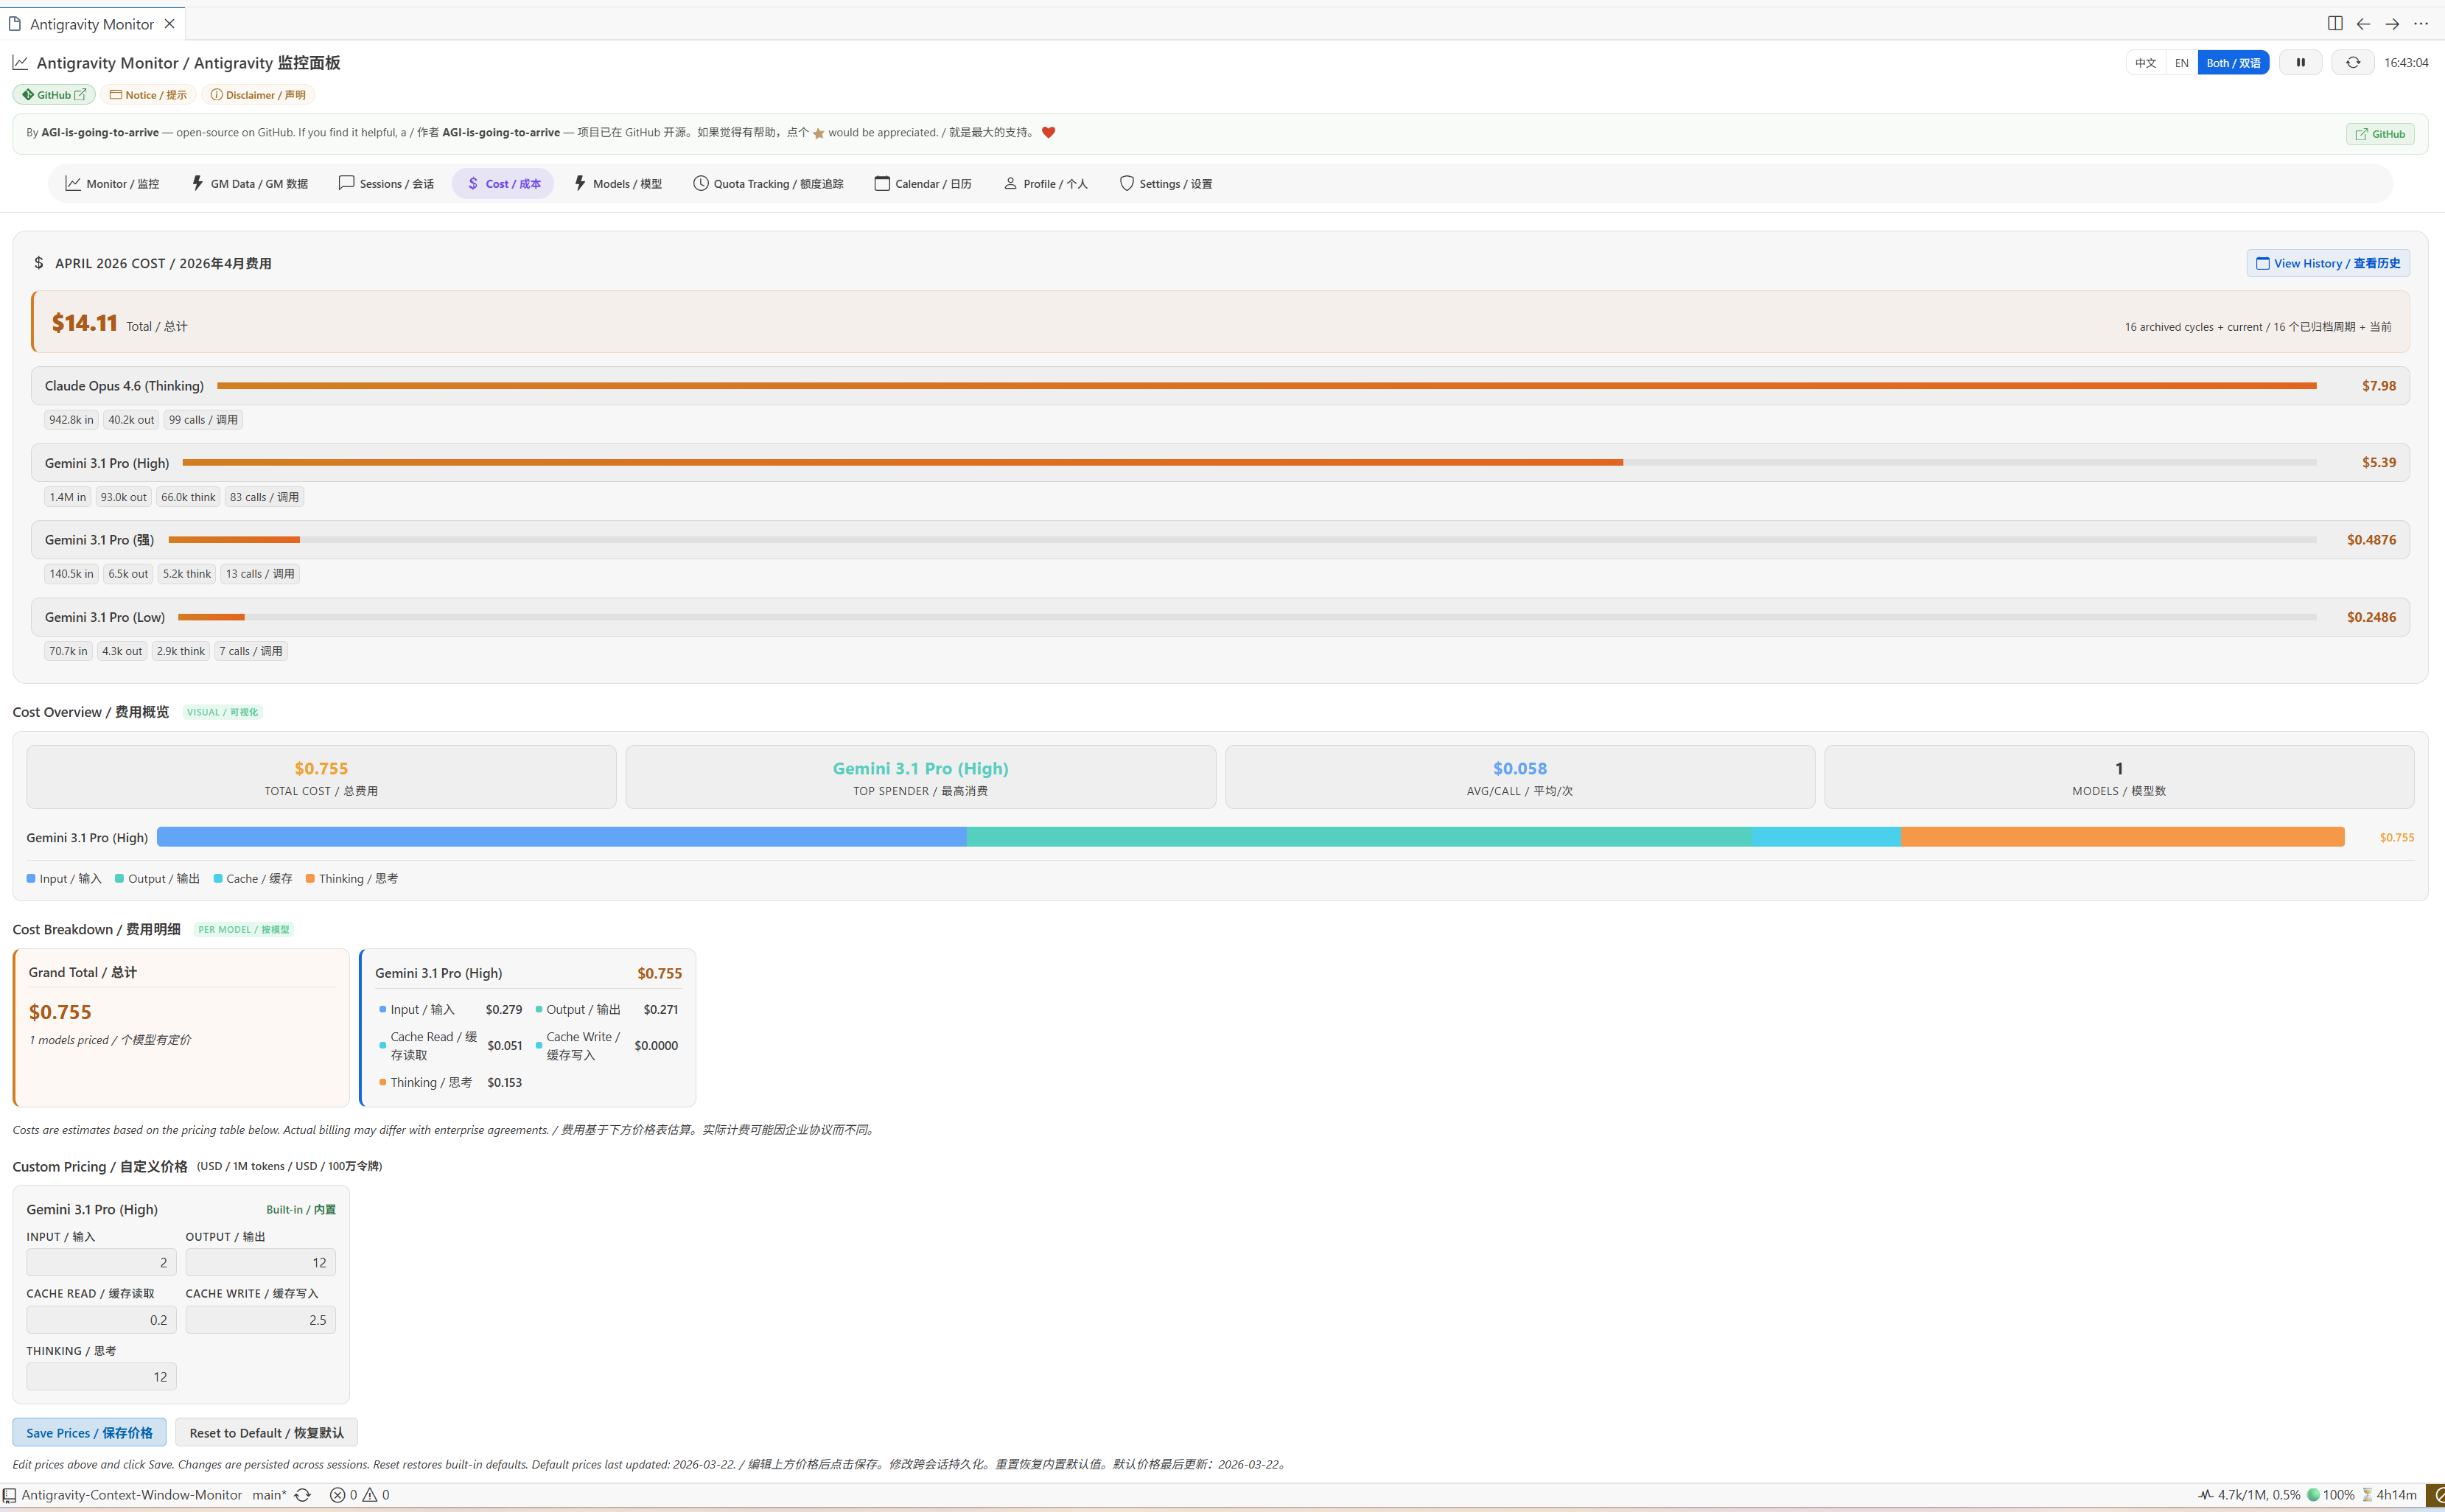Viewport: 2445px width, 1512px height.
Task: Click the AVG/CALL / 平均/次 card
Action: (x=1519, y=777)
